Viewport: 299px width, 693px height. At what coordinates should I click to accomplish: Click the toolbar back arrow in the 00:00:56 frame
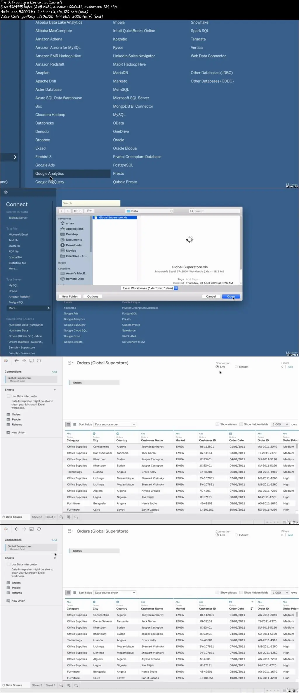point(17,361)
